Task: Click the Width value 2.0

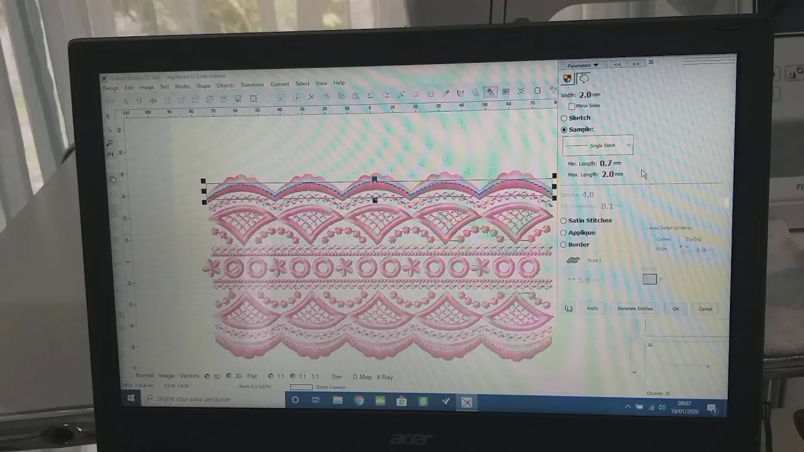Action: [585, 95]
